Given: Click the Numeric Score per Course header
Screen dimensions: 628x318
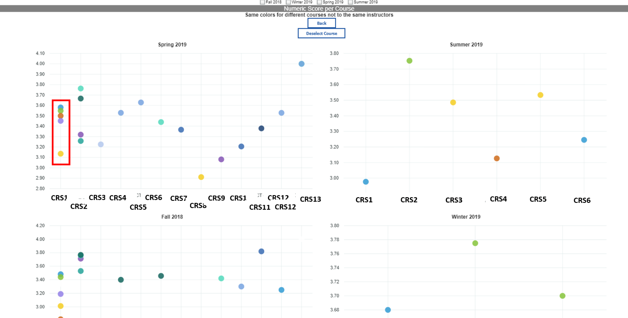Looking at the screenshot, I should pos(319,9).
